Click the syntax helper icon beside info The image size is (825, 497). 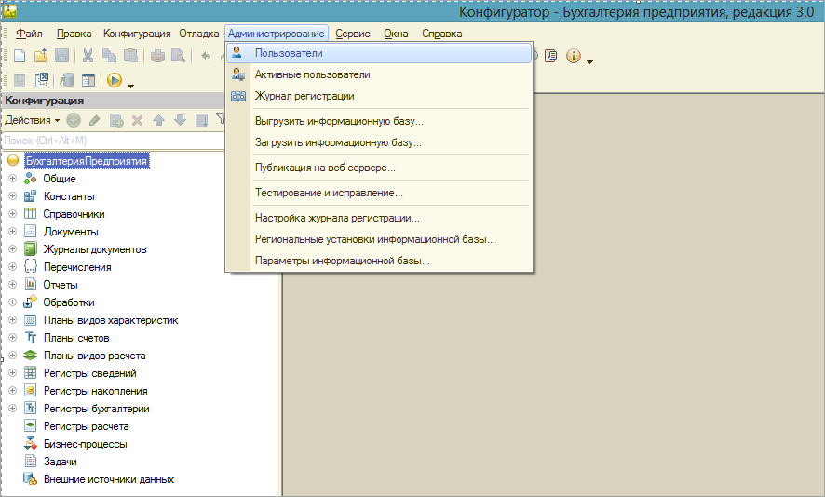coord(551,56)
